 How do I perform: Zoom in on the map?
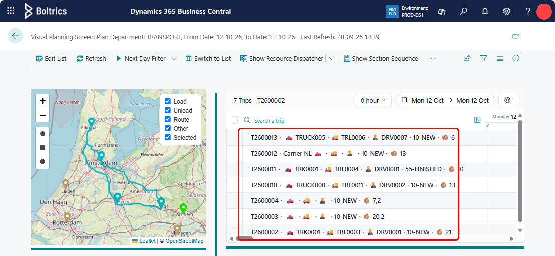[43, 101]
